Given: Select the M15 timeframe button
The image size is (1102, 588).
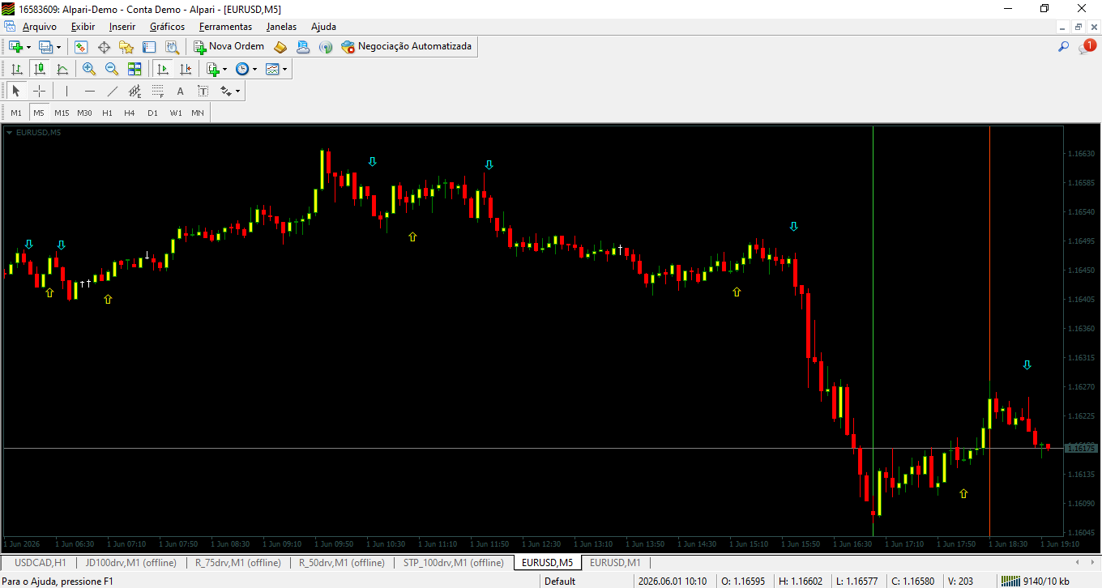Looking at the screenshot, I should (62, 113).
